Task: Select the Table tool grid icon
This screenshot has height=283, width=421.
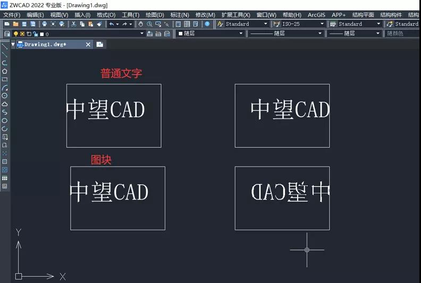Action: pos(5,178)
